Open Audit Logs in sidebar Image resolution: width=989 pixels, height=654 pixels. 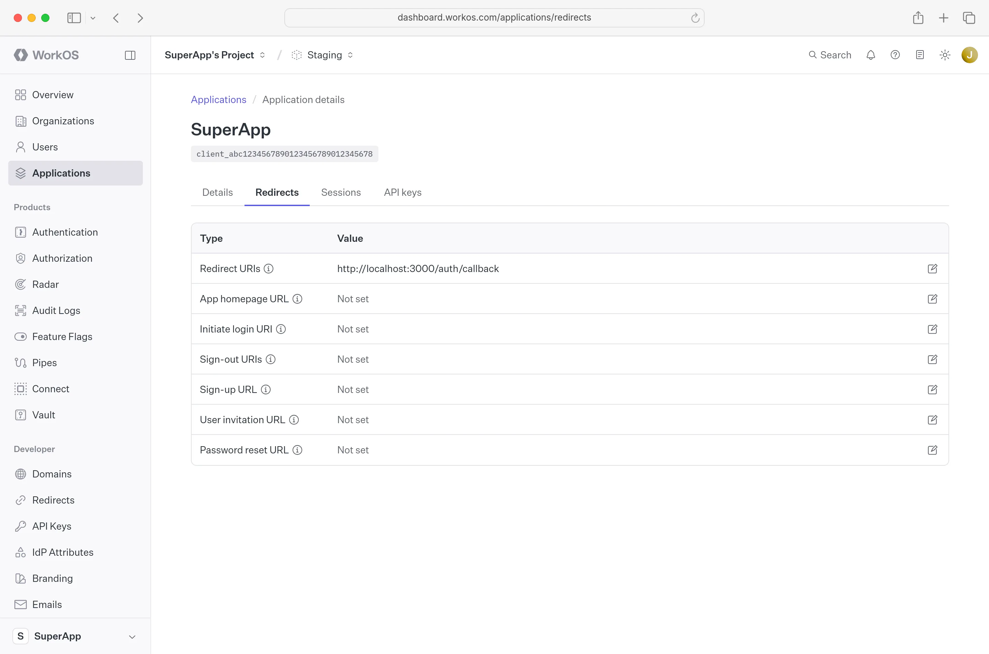75,310
